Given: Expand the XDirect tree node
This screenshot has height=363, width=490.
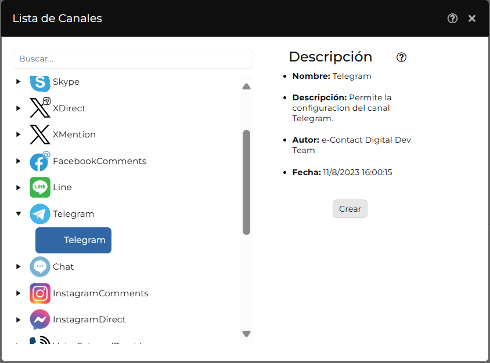Looking at the screenshot, I should tap(19, 108).
